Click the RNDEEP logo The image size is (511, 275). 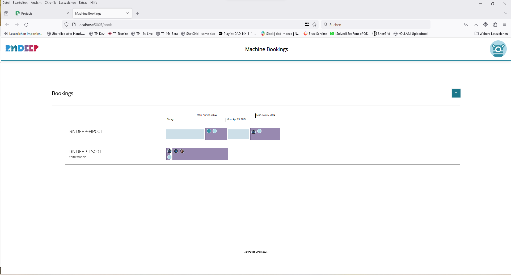(x=22, y=48)
